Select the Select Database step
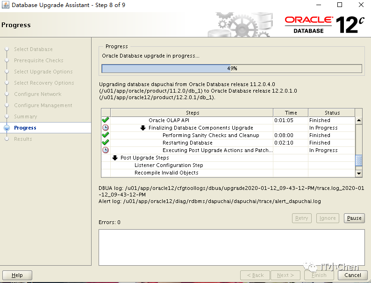This screenshot has height=283, width=371. pyautogui.click(x=33, y=49)
